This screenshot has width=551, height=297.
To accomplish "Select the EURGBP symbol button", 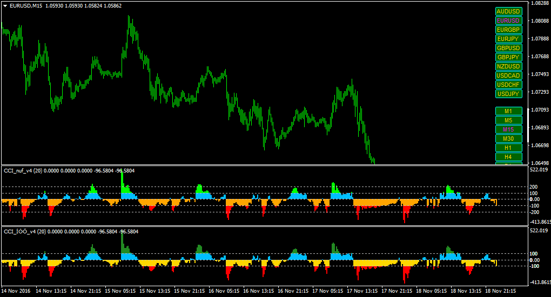I will coord(508,30).
